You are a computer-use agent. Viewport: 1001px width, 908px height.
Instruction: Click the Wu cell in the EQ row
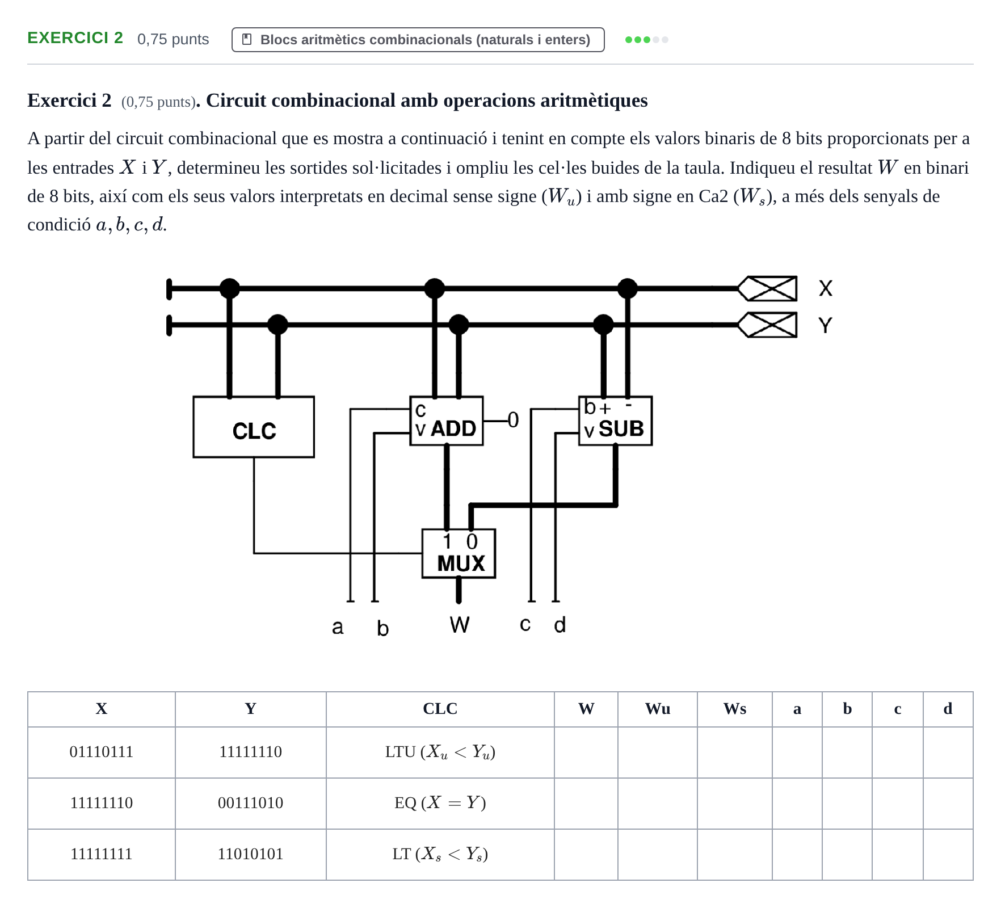tap(658, 804)
